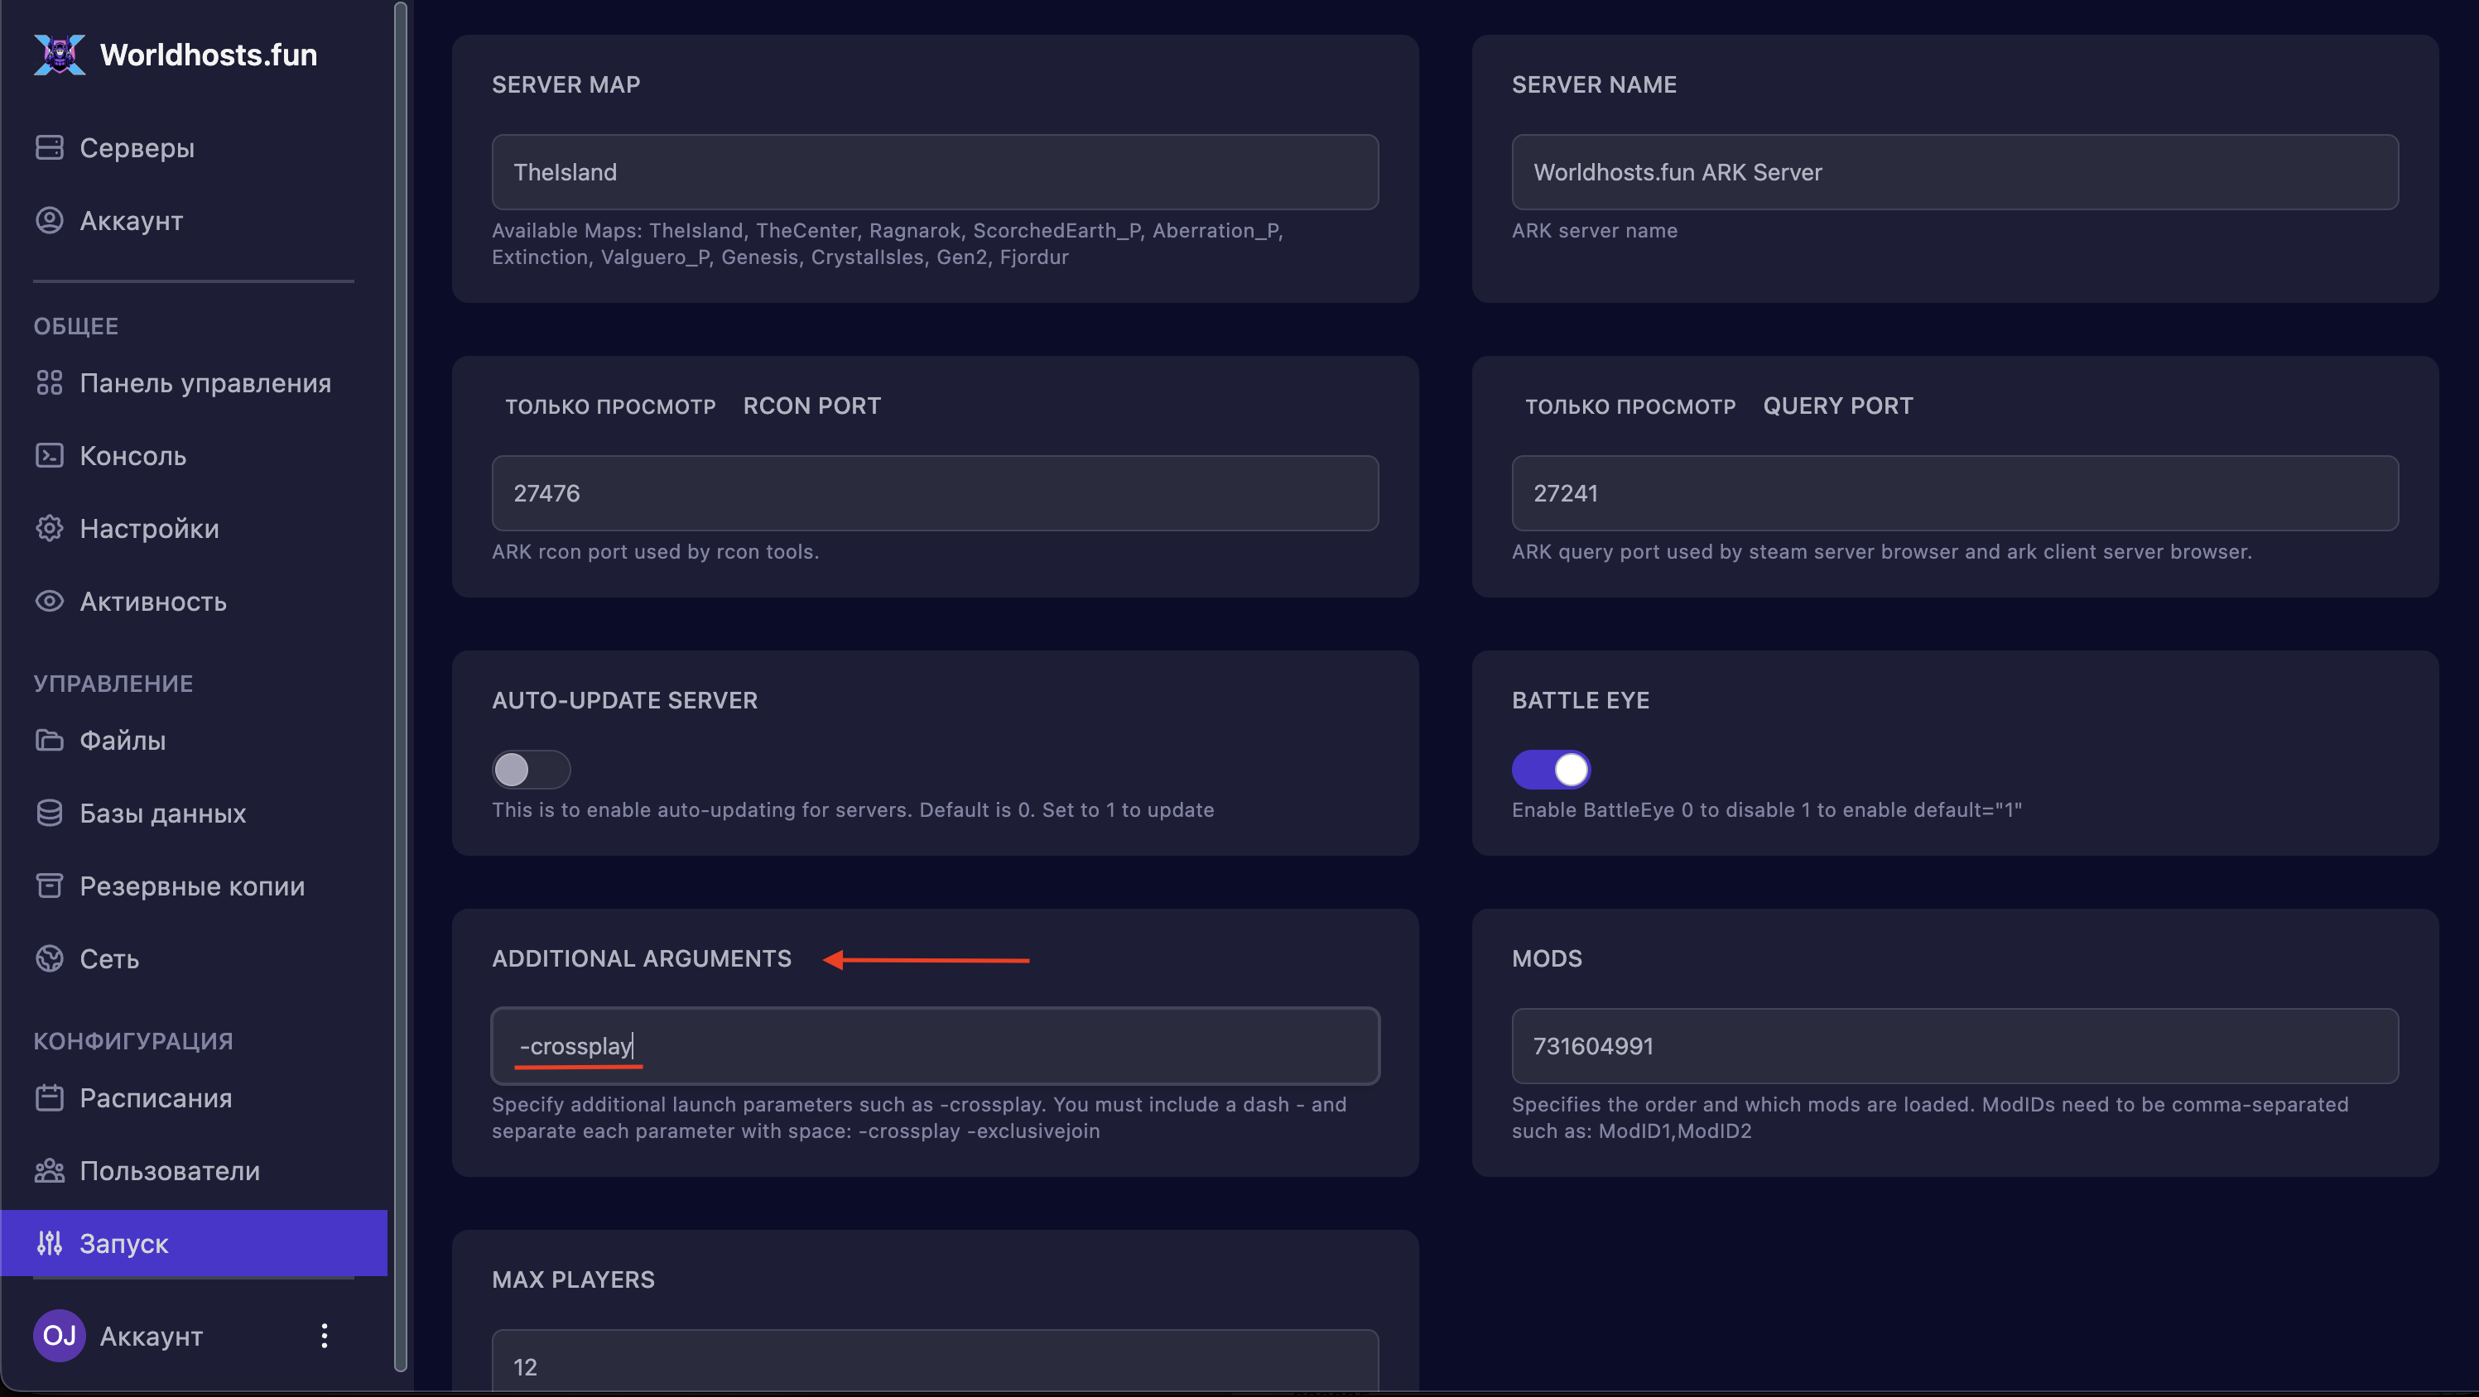
Task: Click the OJ account avatar
Action: click(60, 1336)
